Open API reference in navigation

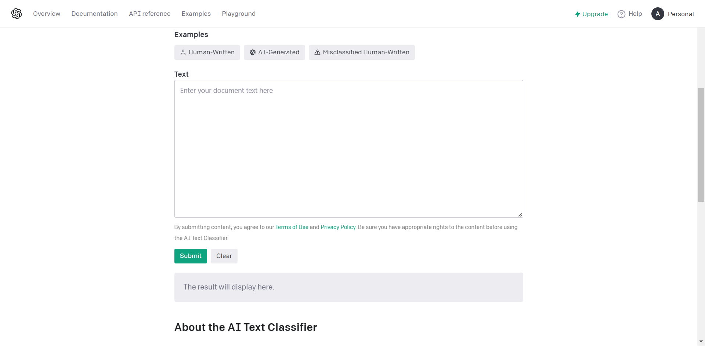tap(149, 14)
